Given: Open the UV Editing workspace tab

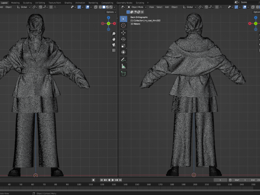Looking at the screenshot, I should click(x=40, y=3).
